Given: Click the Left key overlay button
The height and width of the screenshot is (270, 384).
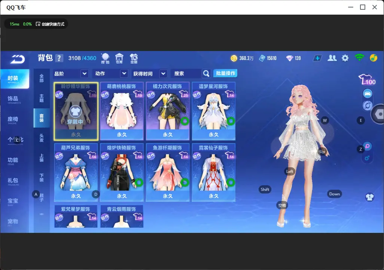Looking at the screenshot, I should (289, 171).
